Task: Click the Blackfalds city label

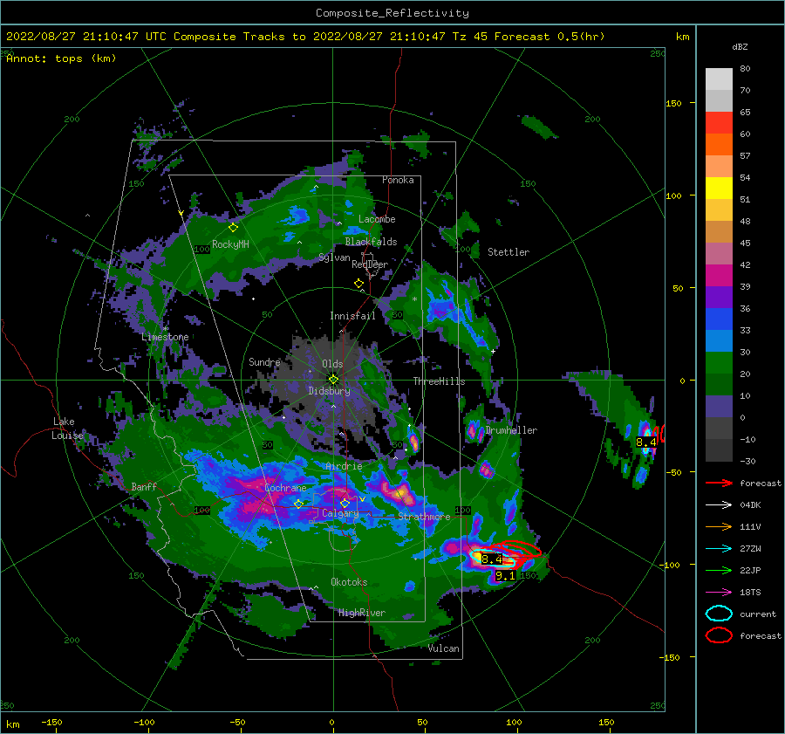Action: (x=371, y=242)
